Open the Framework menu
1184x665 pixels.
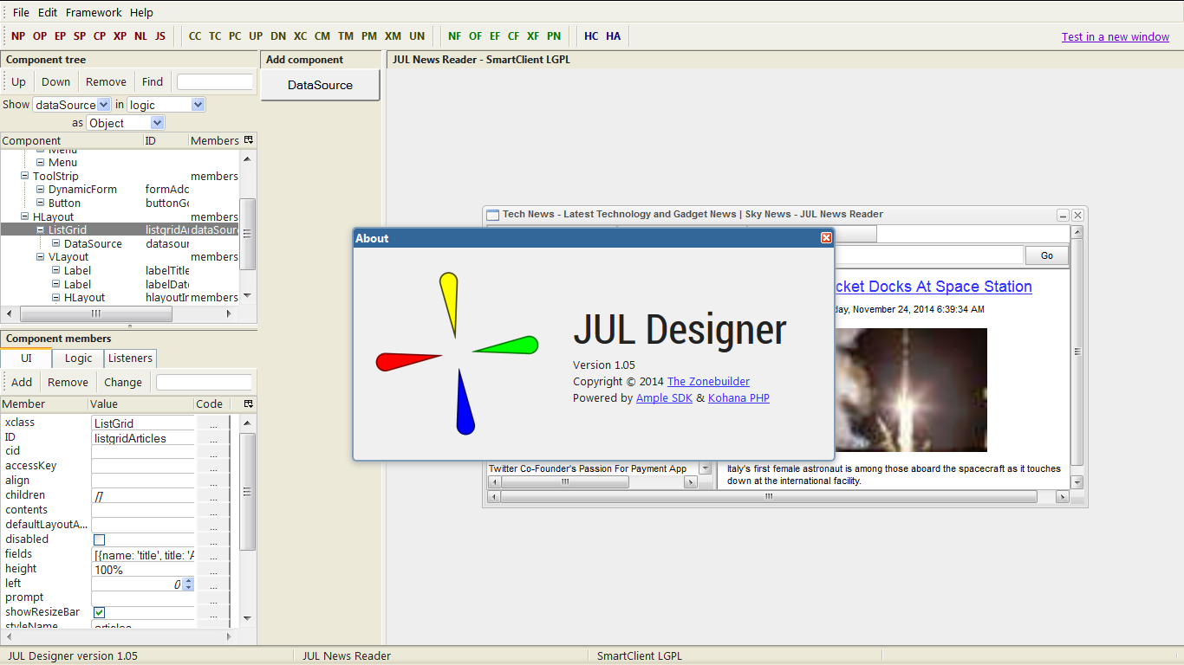click(94, 12)
